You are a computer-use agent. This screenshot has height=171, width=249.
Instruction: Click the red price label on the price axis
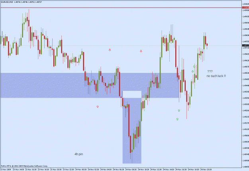point(245,8)
